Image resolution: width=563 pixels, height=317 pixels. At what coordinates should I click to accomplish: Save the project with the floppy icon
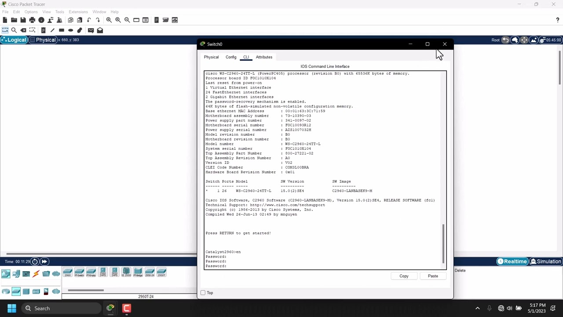(23, 20)
